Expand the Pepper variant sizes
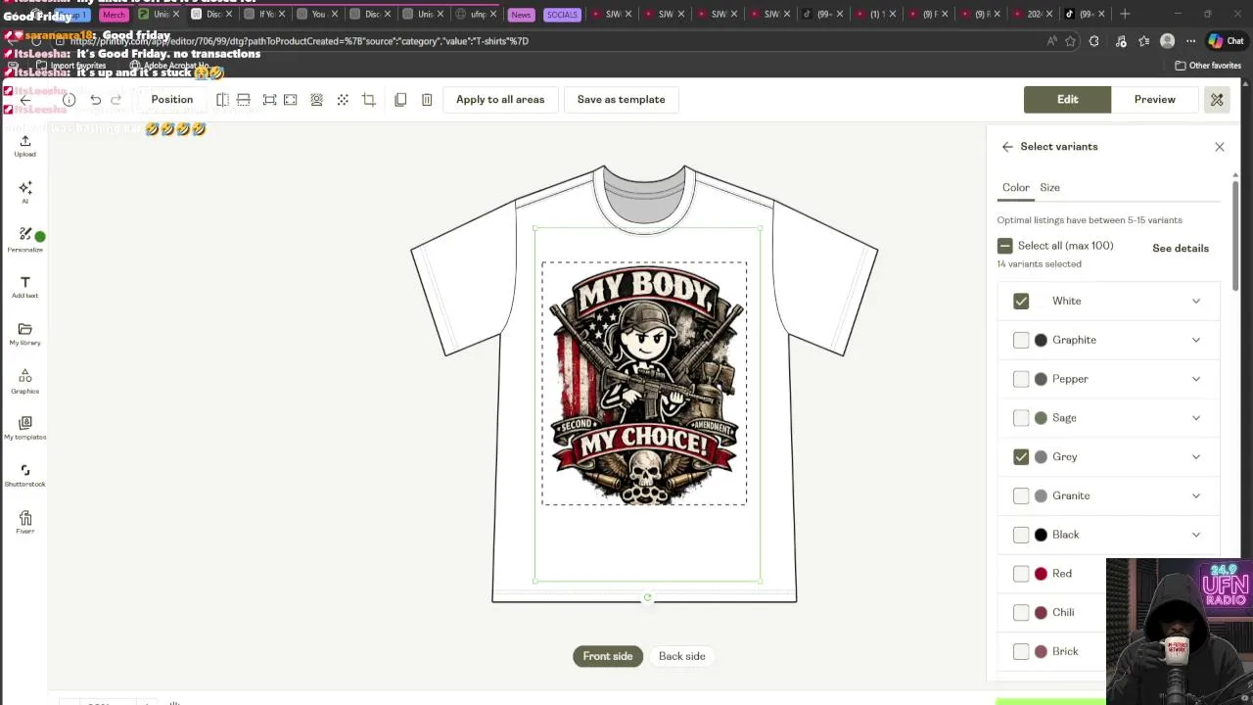The image size is (1253, 705). tap(1196, 379)
